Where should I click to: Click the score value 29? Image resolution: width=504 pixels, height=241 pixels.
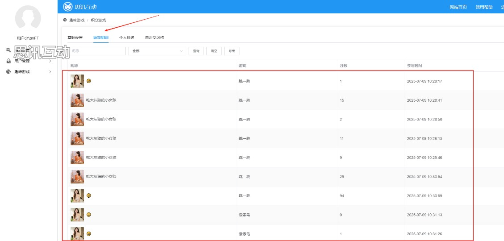(x=342, y=177)
